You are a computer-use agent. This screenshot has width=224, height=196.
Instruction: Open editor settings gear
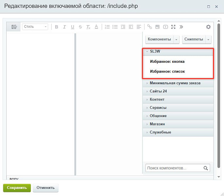pyautogui.click(x=208, y=27)
